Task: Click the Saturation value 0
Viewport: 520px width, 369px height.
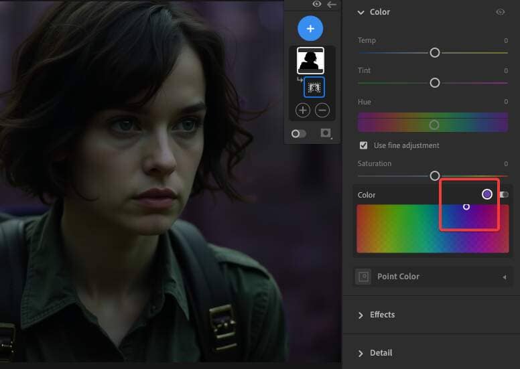Action: [506, 164]
